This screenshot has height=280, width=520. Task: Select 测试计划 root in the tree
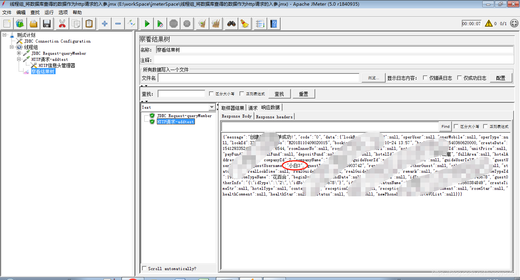(26, 35)
